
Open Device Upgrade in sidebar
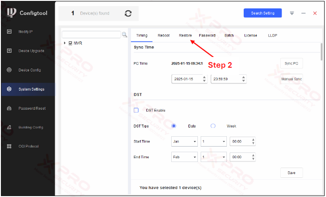31,51
